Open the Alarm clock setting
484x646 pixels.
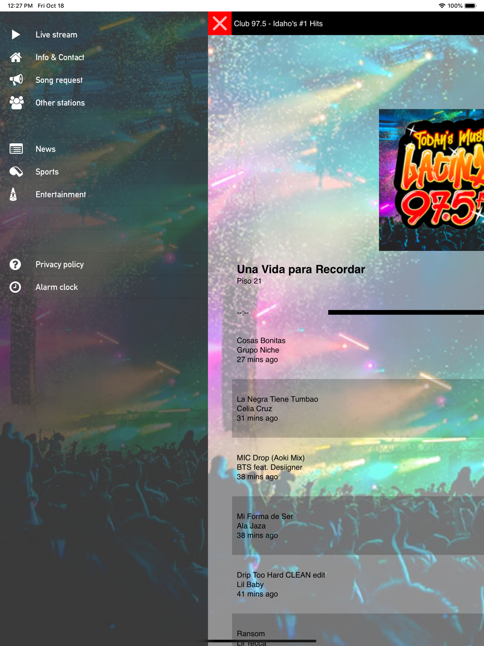point(104,287)
